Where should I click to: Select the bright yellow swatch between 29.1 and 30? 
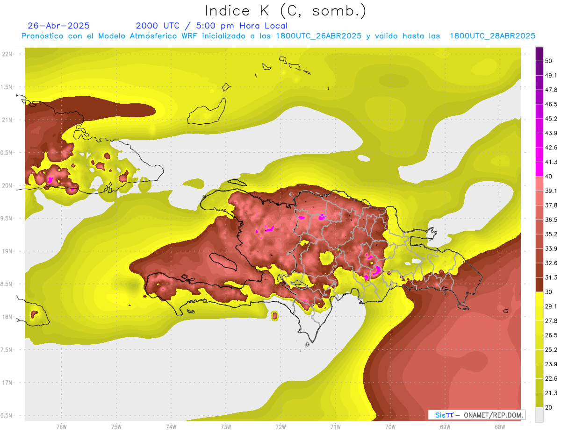click(x=539, y=299)
